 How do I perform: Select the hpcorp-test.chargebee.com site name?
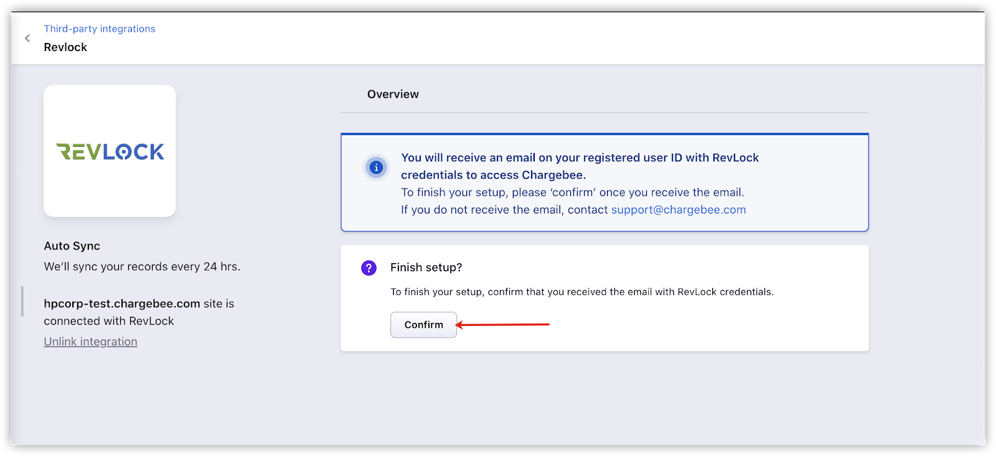point(122,304)
